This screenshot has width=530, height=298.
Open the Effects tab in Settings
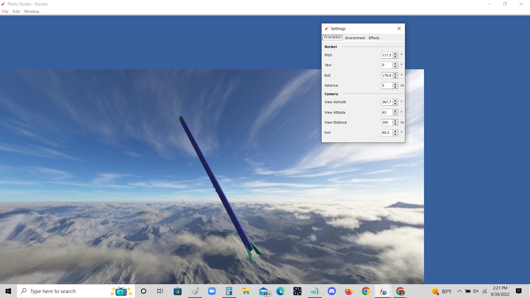pos(373,38)
